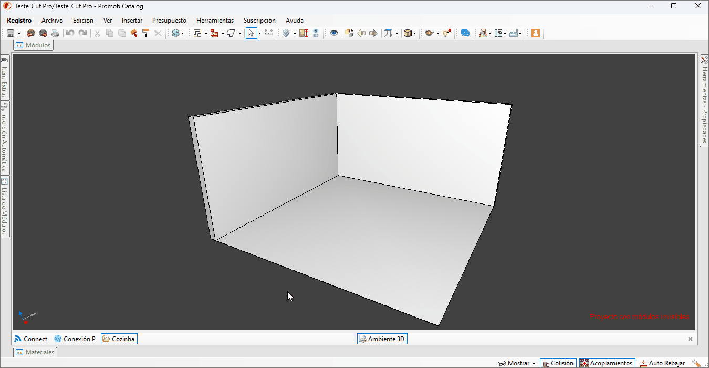
Task: Expand the Mostrar dropdown
Action: (x=517, y=363)
